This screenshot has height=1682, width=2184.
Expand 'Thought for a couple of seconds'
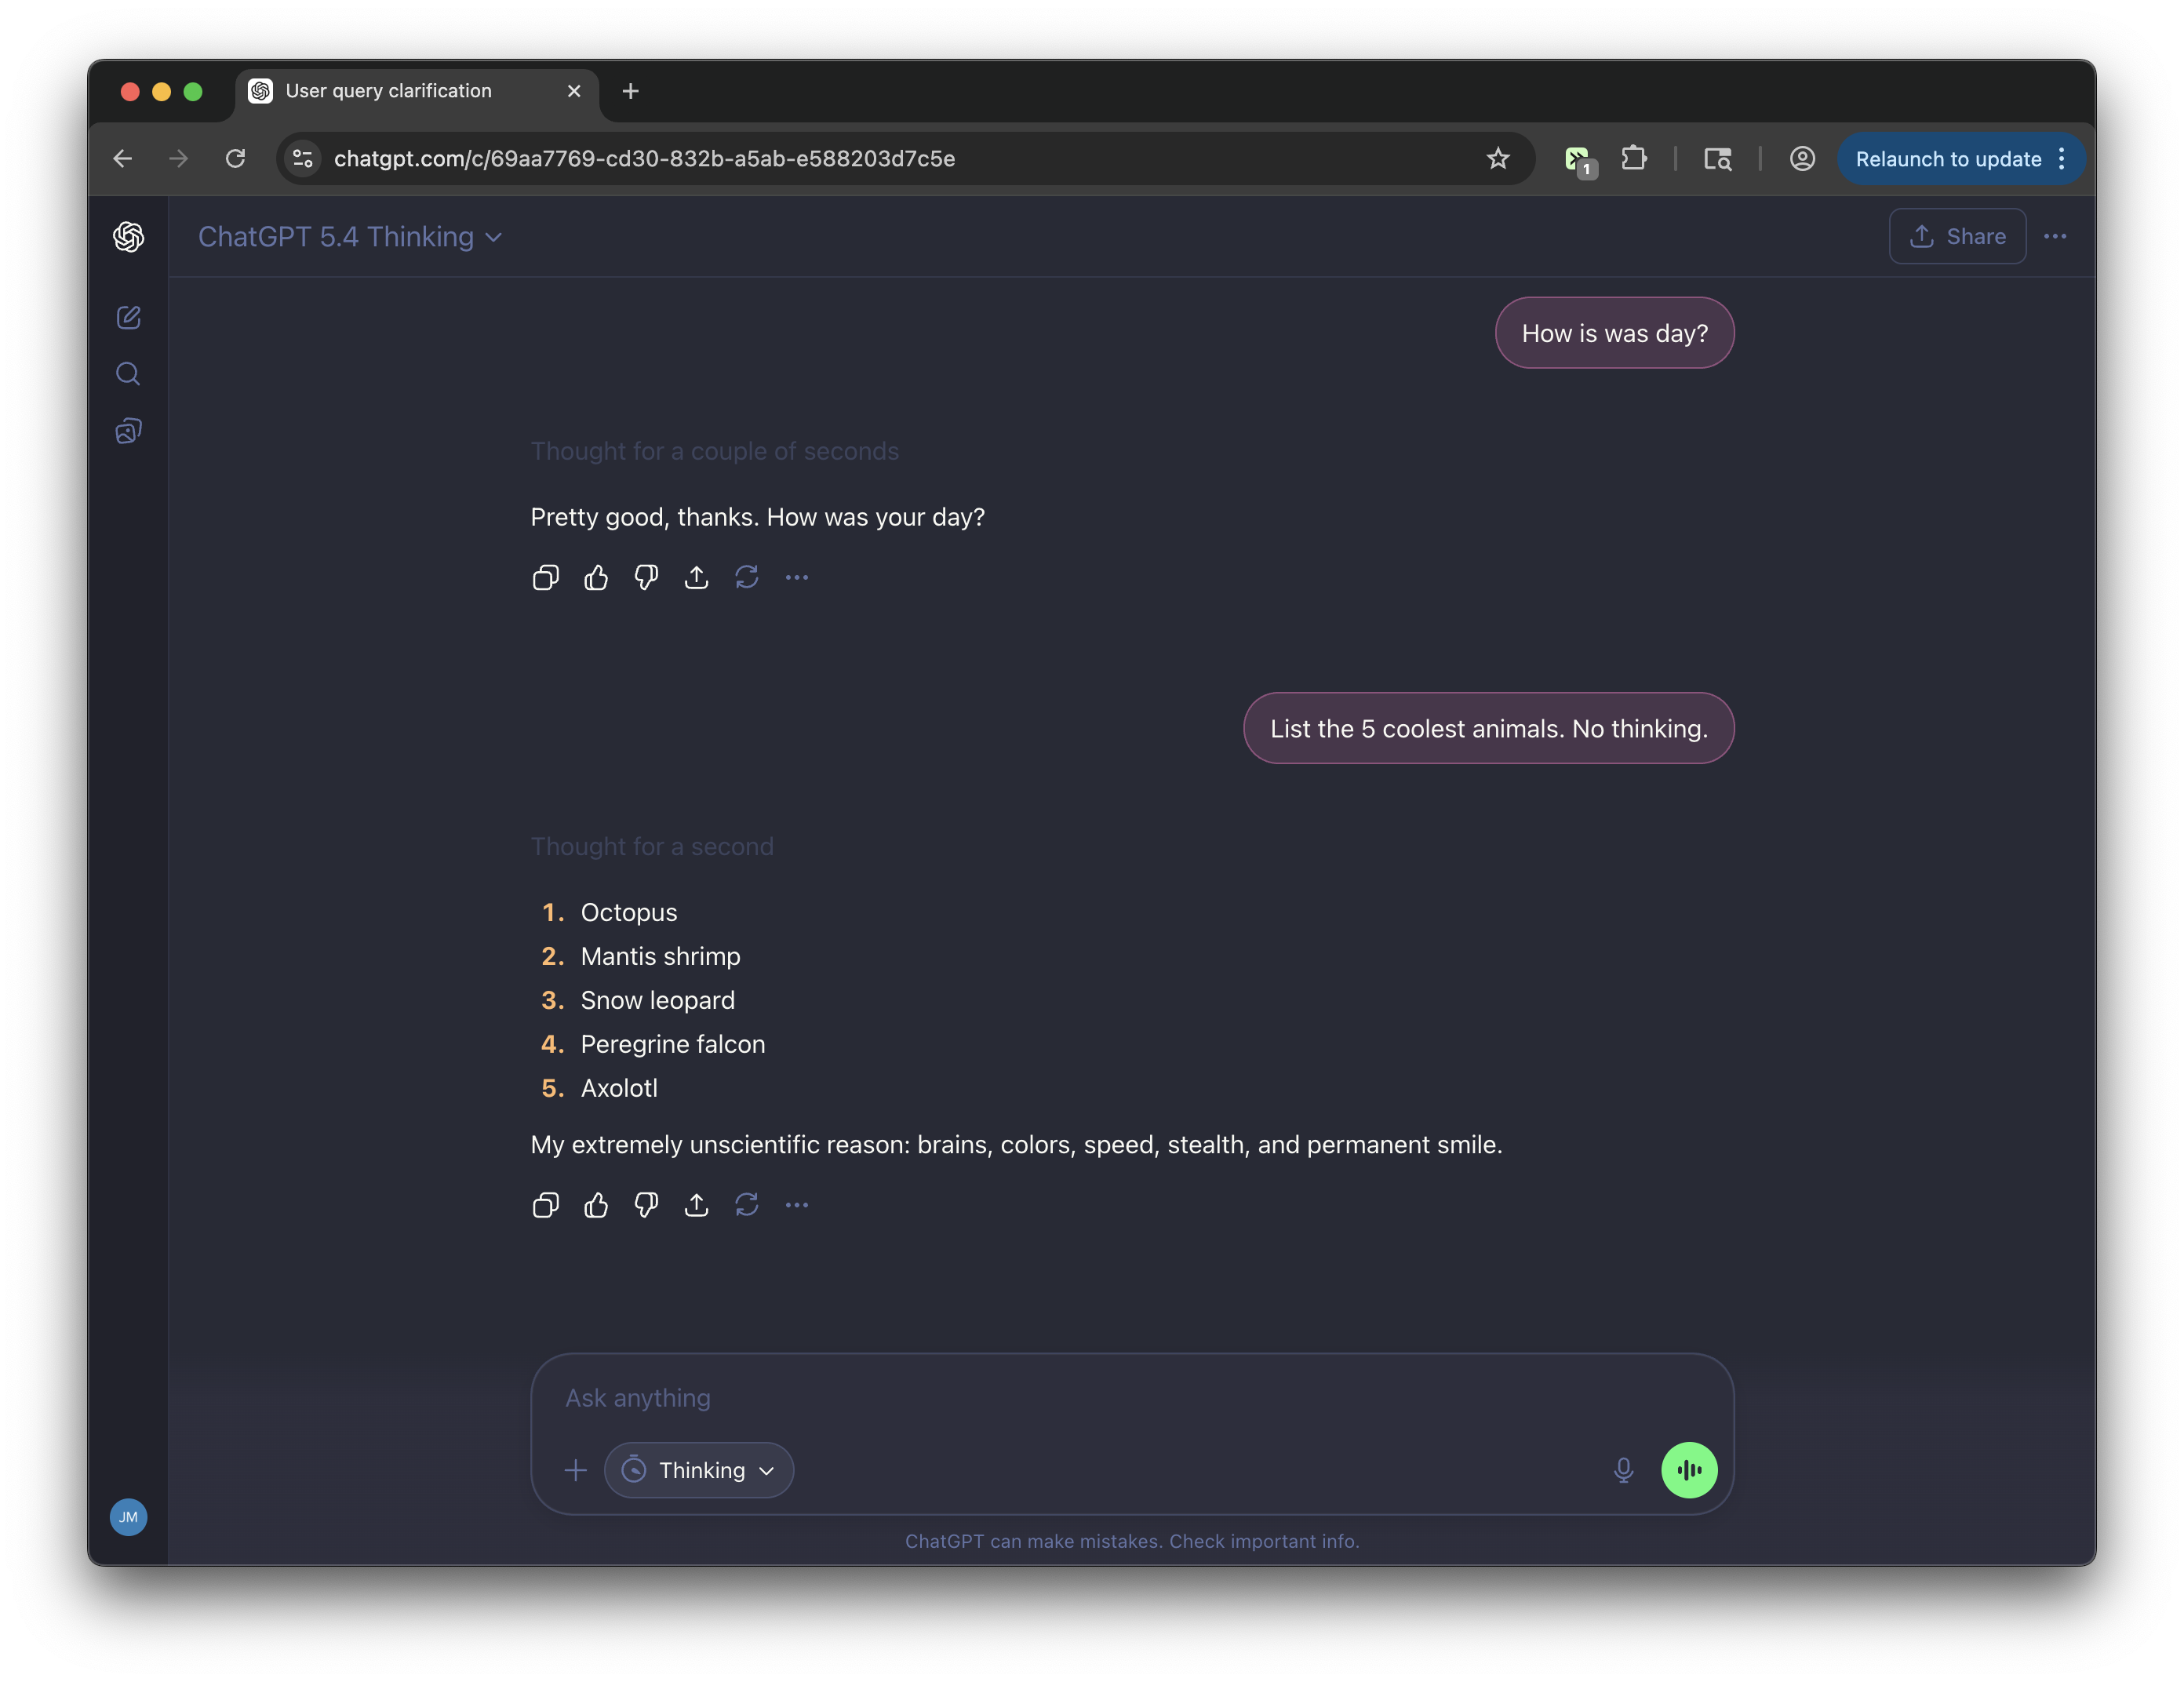click(714, 452)
